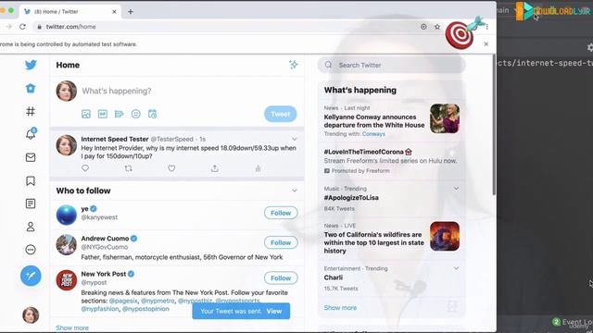Click @pagesix mention link
Screen dimensions: 593x333
[x=123, y=301]
